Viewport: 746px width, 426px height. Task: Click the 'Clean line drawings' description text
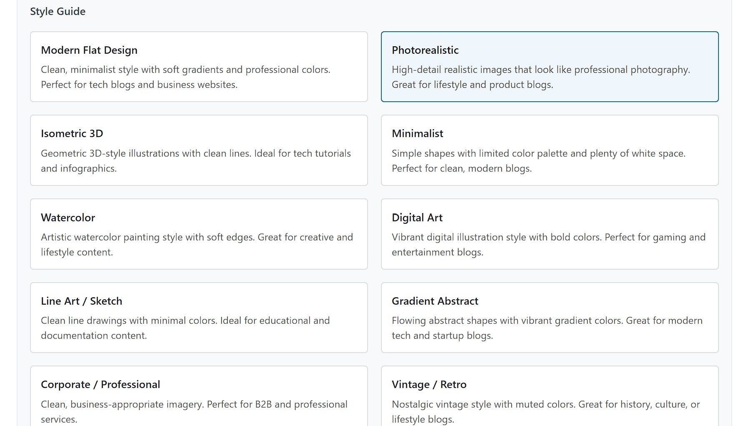tap(185, 321)
